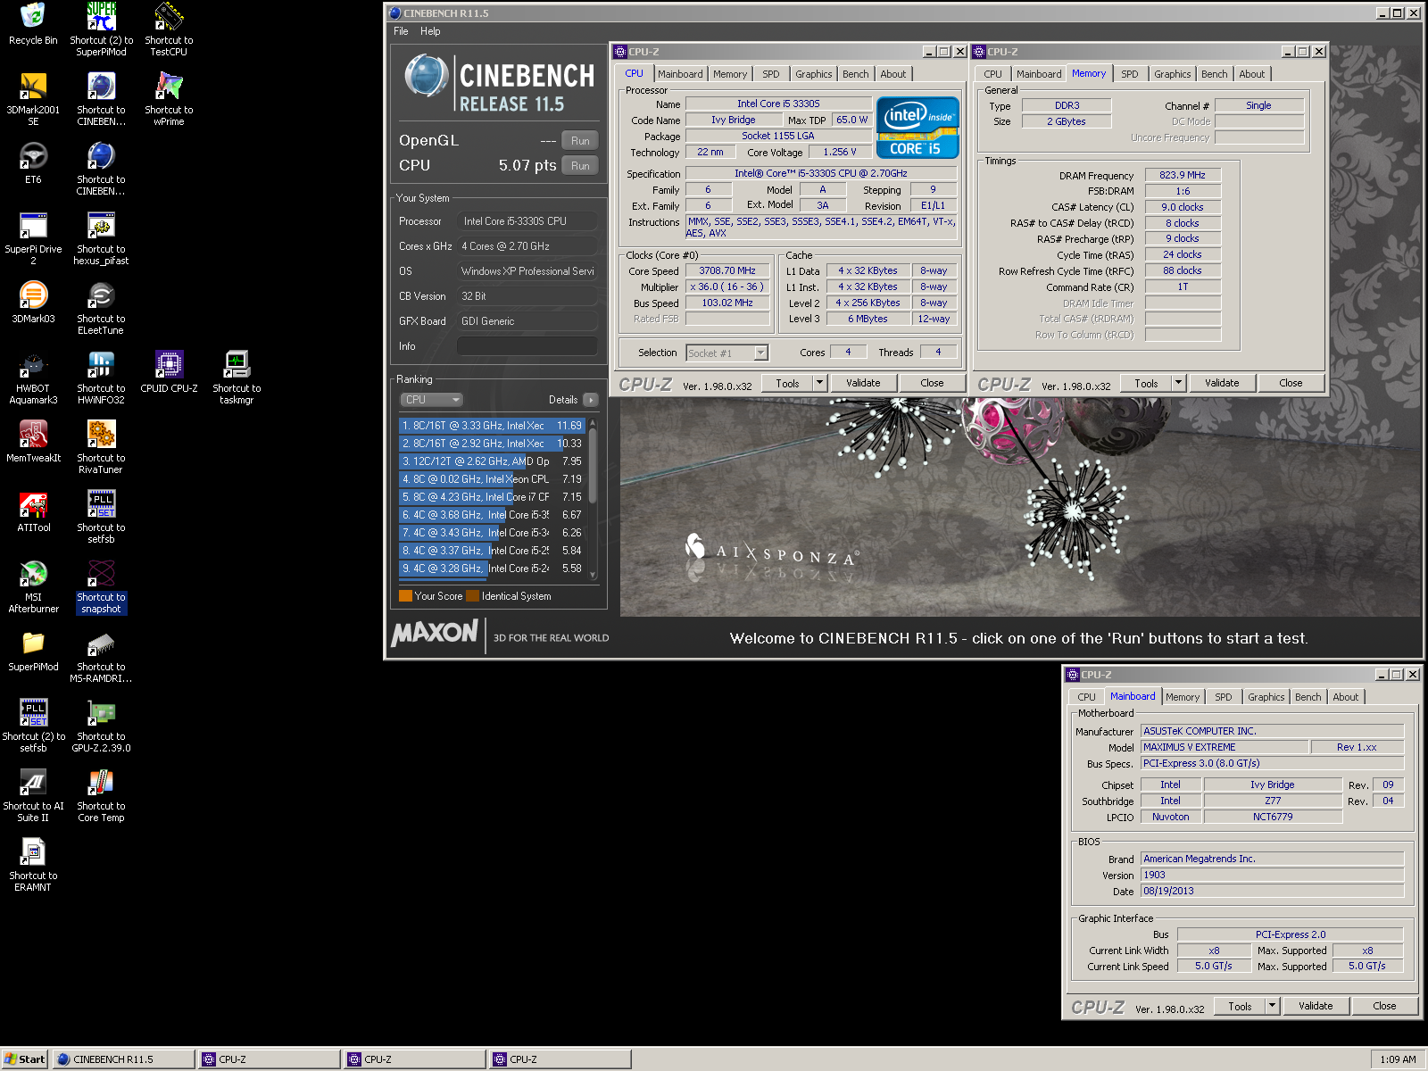
Task: Click the Intel Core i5 logo badge
Action: click(x=917, y=128)
